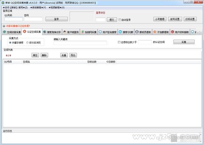This screenshot has height=145, width=204.
Task: Switch to the 客户端查找 tab
Action: [71, 32]
